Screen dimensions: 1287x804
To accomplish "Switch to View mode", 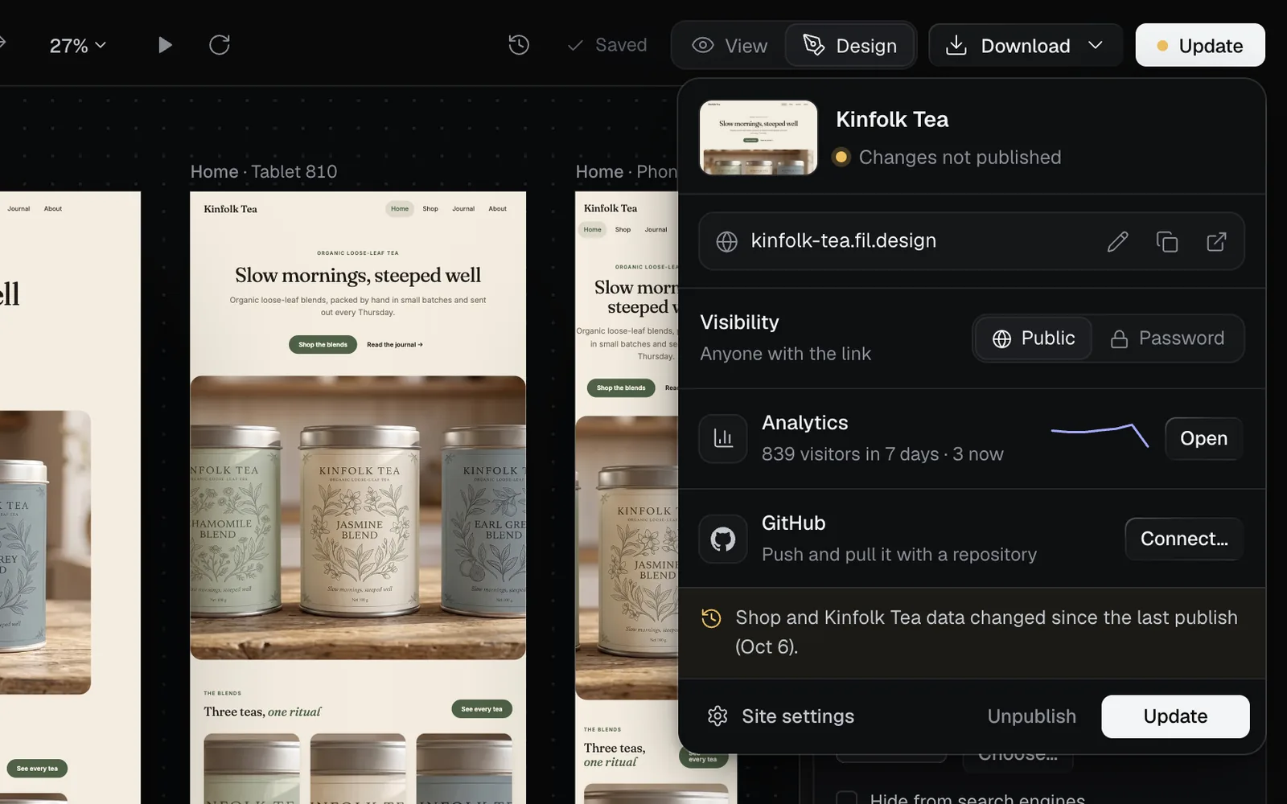I will pos(730,46).
